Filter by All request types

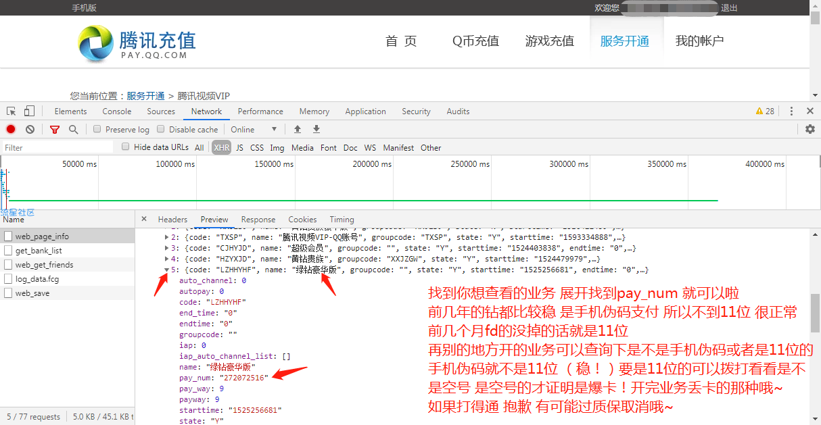click(200, 147)
